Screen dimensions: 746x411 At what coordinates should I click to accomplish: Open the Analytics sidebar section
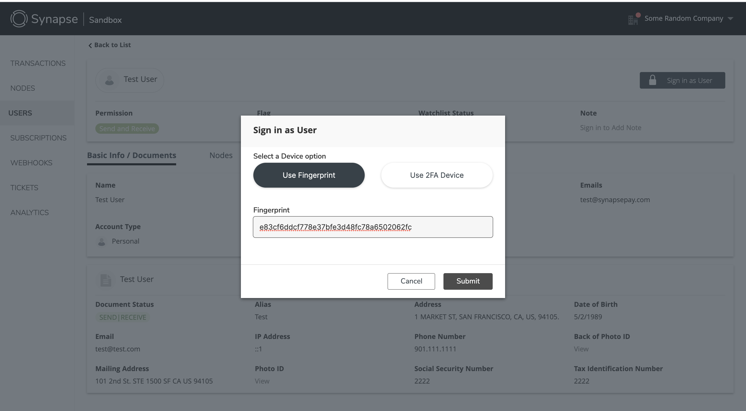point(30,212)
